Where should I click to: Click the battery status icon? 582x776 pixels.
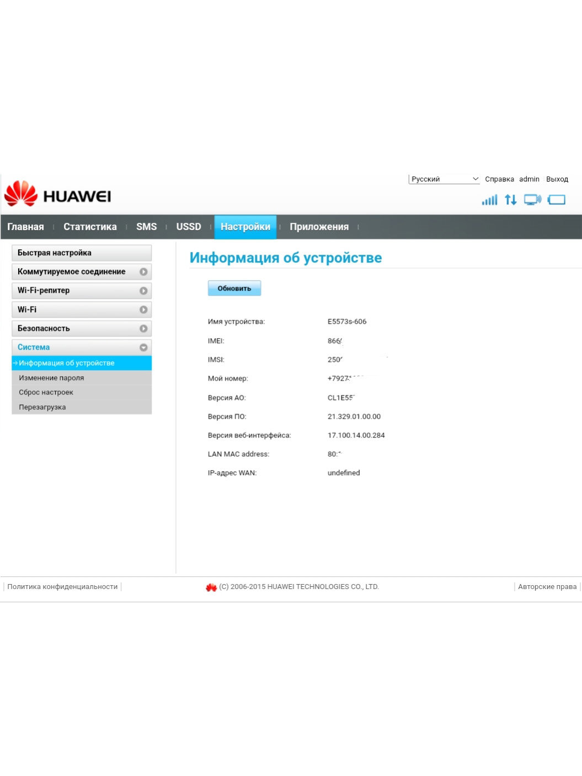pos(557,200)
